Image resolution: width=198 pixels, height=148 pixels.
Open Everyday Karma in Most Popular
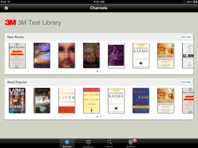116,100
